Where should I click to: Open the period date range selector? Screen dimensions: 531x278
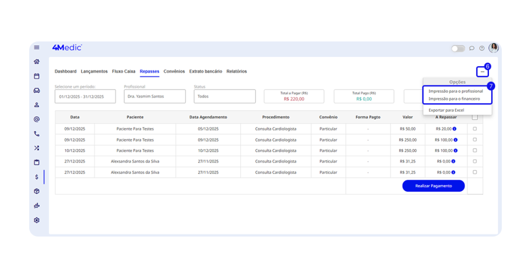pyautogui.click(x=86, y=96)
